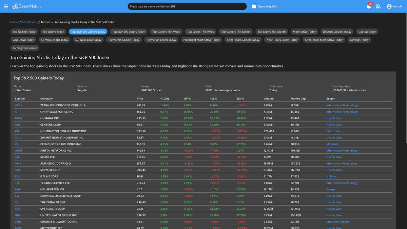Viewport: 407px width, 229px height.
Task: Click the Volume column header
Action: pyautogui.click(x=269, y=99)
